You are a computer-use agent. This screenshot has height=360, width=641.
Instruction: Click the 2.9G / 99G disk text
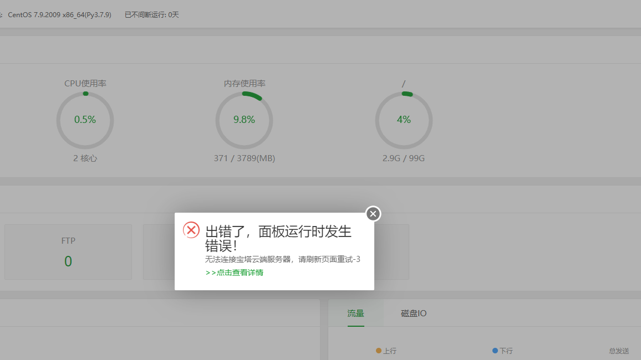coord(404,158)
